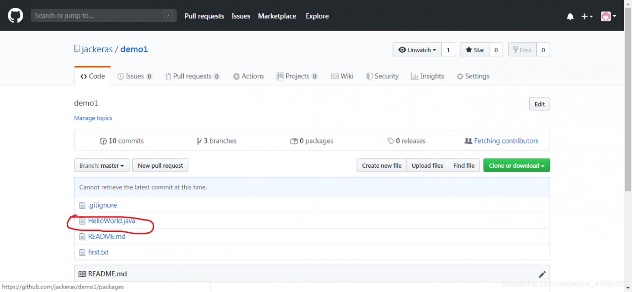The height and width of the screenshot is (292, 632).
Task: Open the .gitignore file
Action: coord(102,205)
